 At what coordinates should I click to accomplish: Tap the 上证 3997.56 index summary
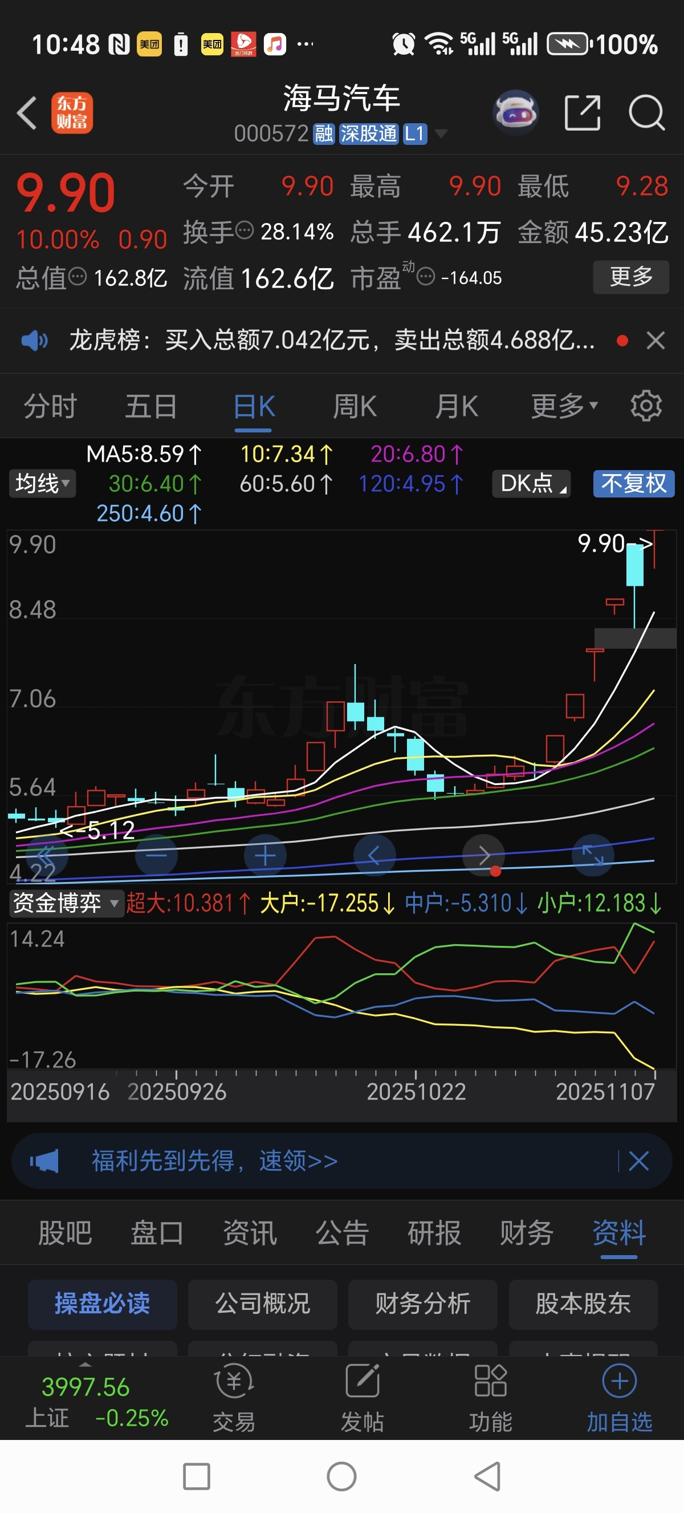point(97,1402)
